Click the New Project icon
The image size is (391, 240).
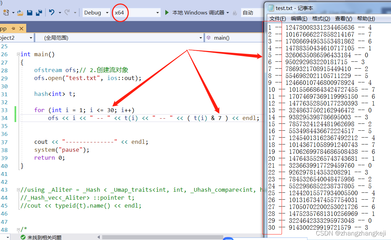point(6,12)
